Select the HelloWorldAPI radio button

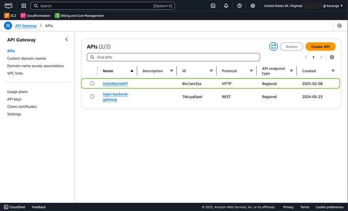[92, 83]
